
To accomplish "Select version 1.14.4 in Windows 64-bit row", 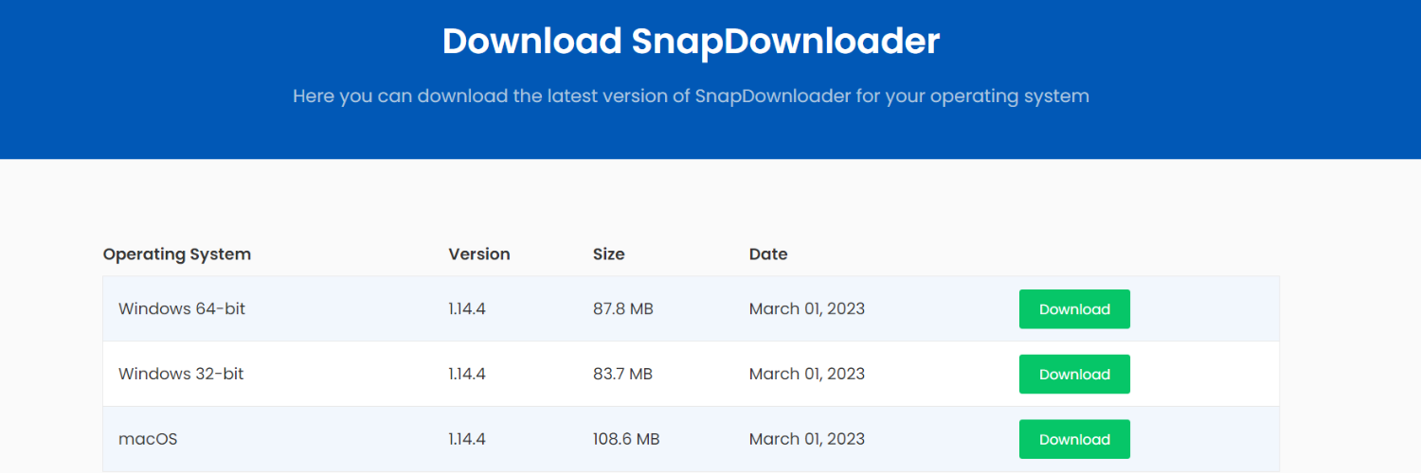I will coord(467,309).
